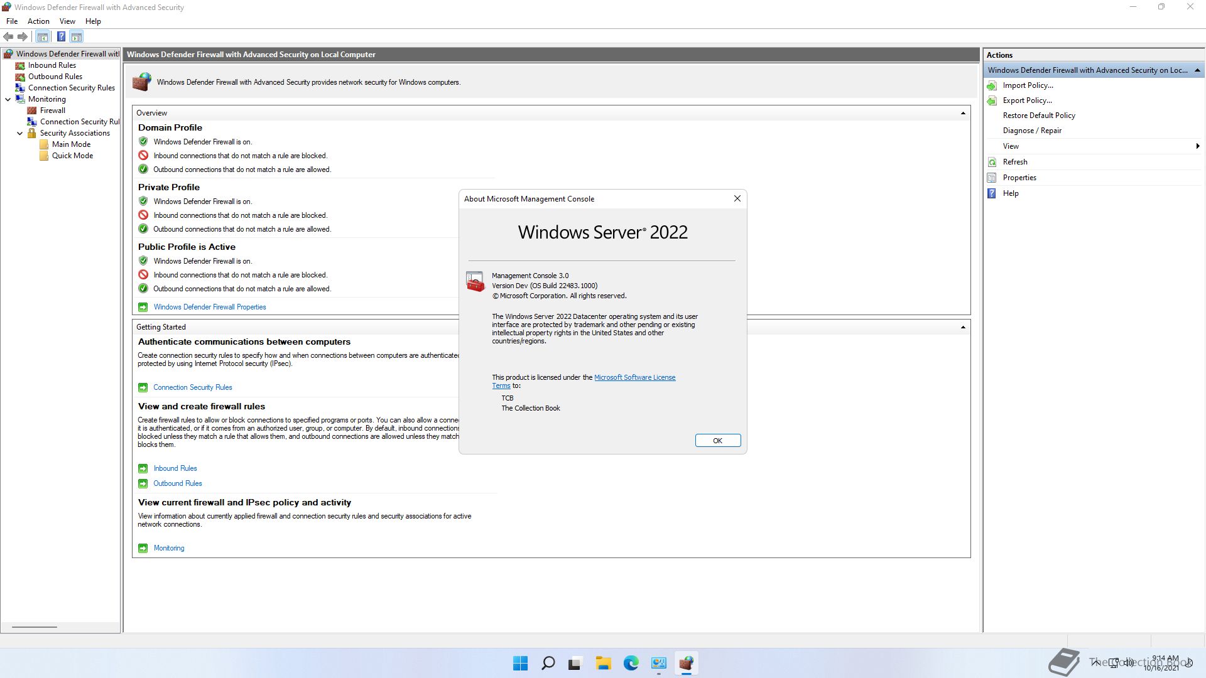Click the Back arrow toolbar icon
The image size is (1206, 678).
(8, 36)
